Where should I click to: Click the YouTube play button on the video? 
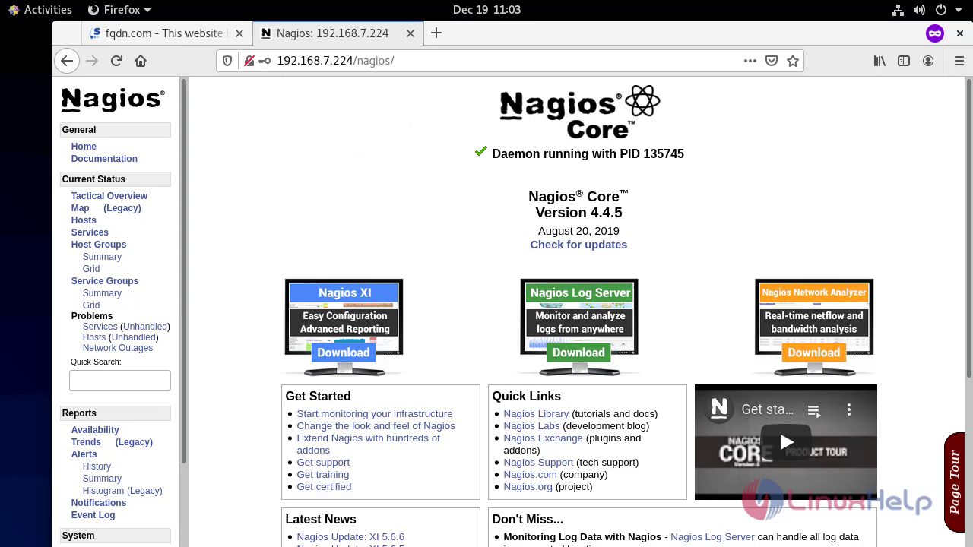coord(786,442)
